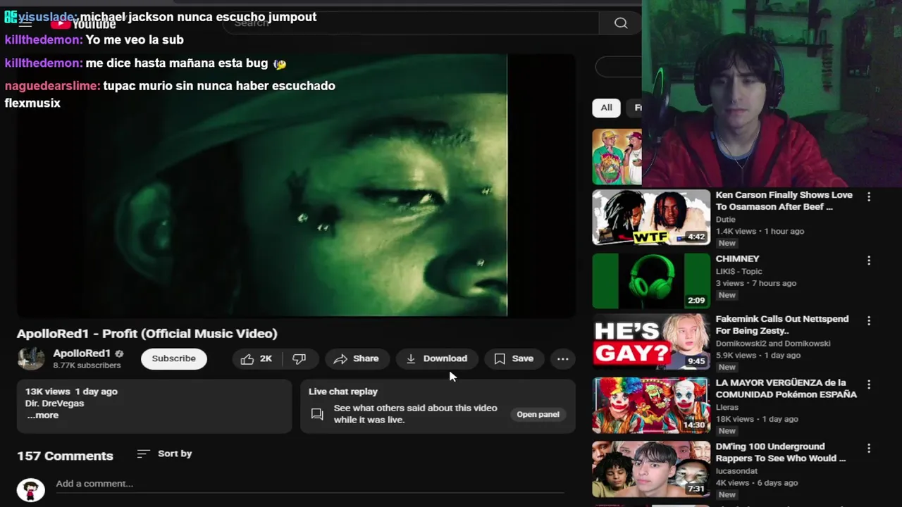This screenshot has height=507, width=902.
Task: Click LIKI$ - Topic channel name
Action: 739,271
